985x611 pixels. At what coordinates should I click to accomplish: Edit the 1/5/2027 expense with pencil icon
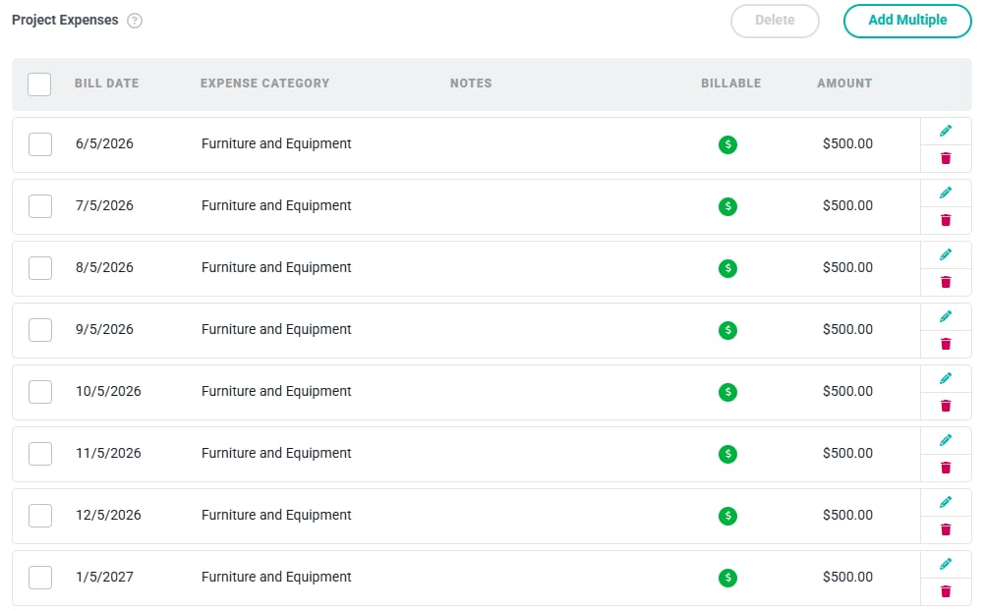tap(946, 564)
